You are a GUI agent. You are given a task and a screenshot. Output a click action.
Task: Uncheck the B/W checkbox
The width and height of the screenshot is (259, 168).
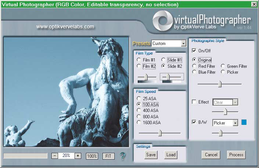[194, 122]
